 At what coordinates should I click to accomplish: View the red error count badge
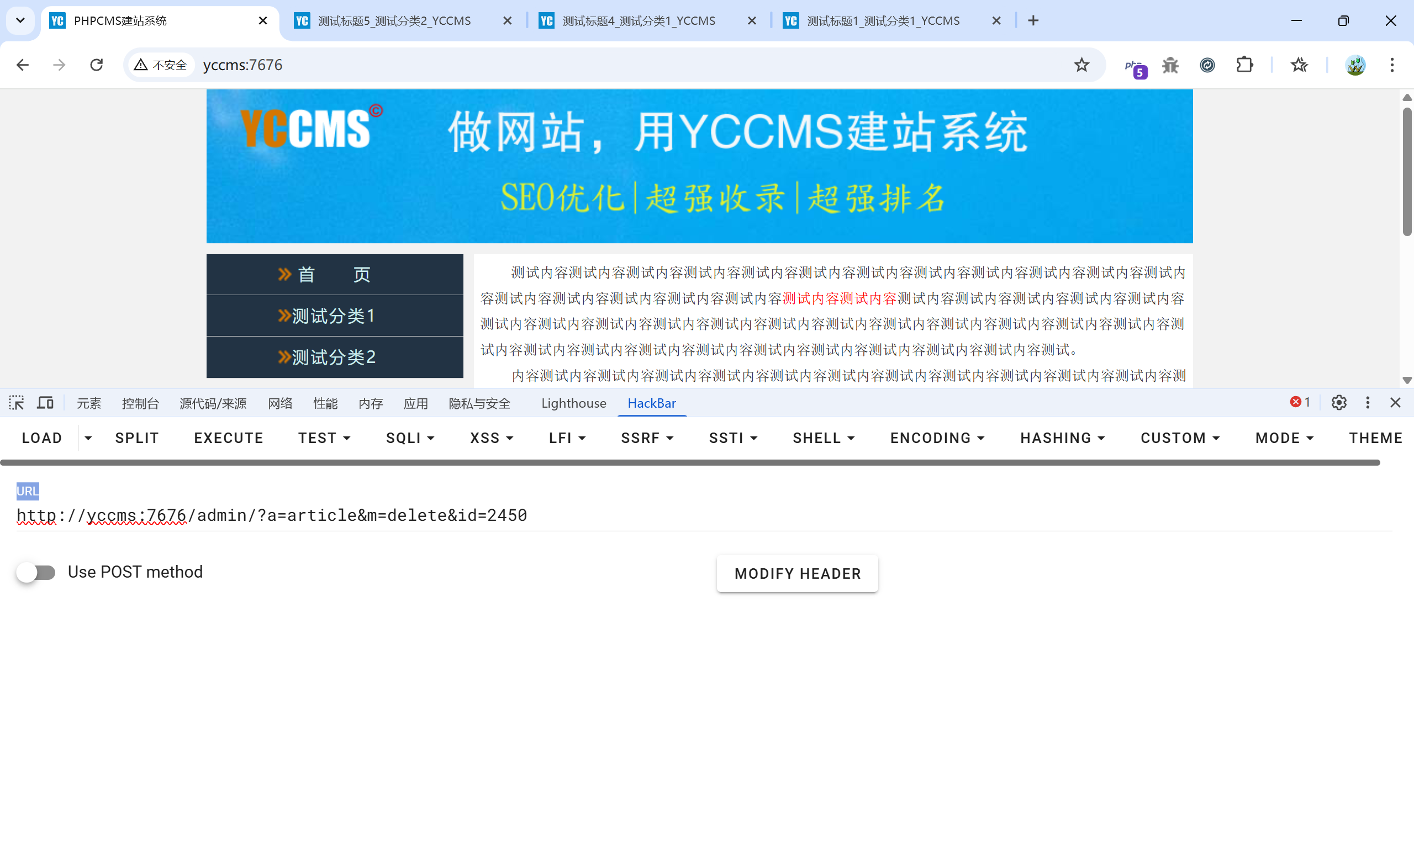(x=1300, y=402)
